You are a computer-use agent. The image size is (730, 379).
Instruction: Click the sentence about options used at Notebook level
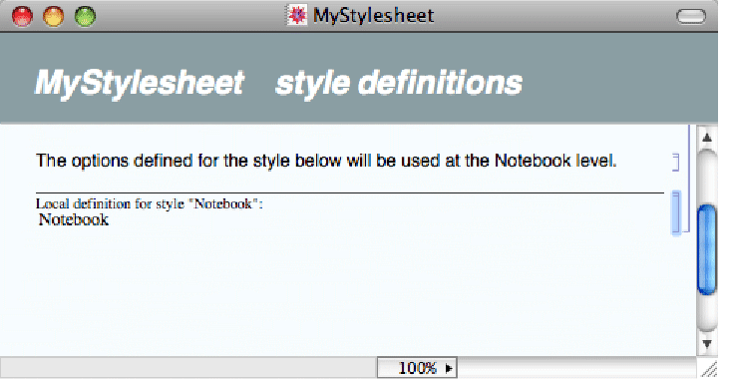pos(326,161)
